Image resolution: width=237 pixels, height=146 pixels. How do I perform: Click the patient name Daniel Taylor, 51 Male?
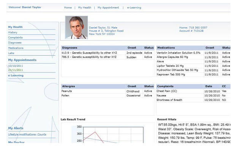(103, 28)
